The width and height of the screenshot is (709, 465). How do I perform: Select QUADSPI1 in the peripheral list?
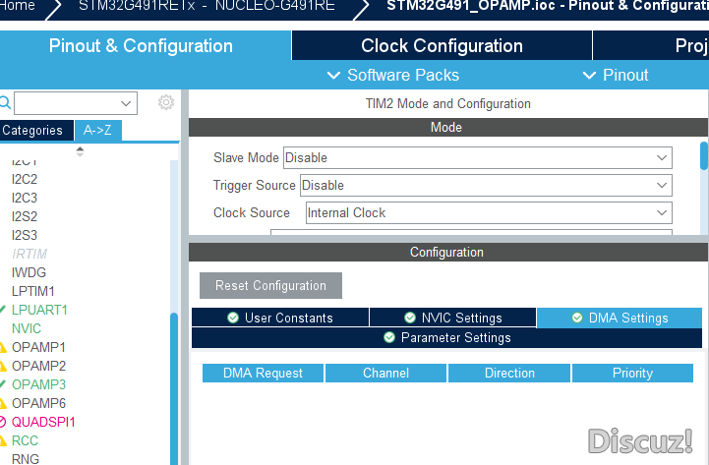[43, 422]
